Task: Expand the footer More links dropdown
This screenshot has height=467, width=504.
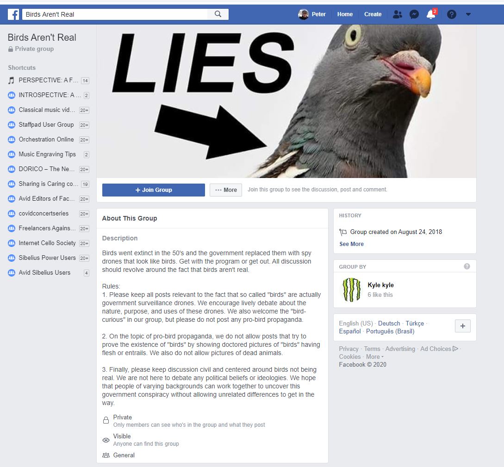Action: tap(375, 356)
